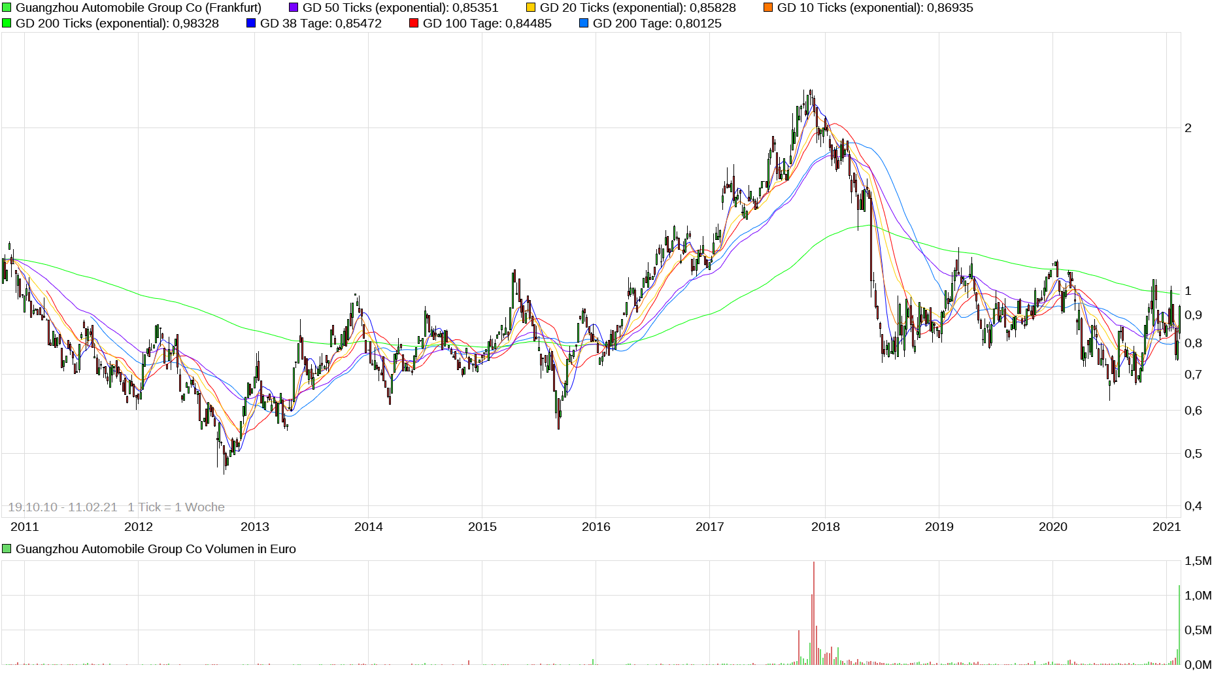Click the date range text 19.10.10 - 11.02.21
Screen dimensions: 1229x678
63,507
